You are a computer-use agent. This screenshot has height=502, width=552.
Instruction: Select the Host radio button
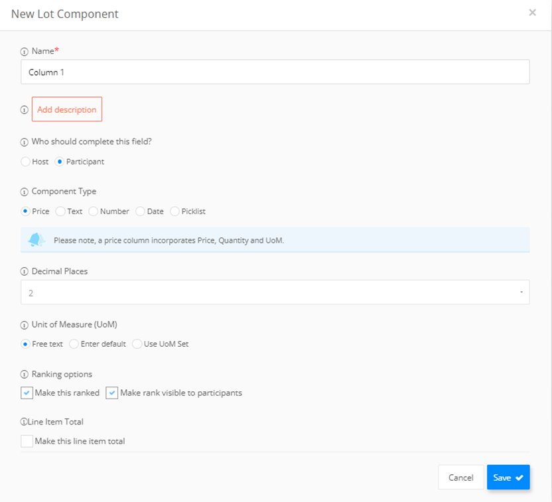(25, 161)
